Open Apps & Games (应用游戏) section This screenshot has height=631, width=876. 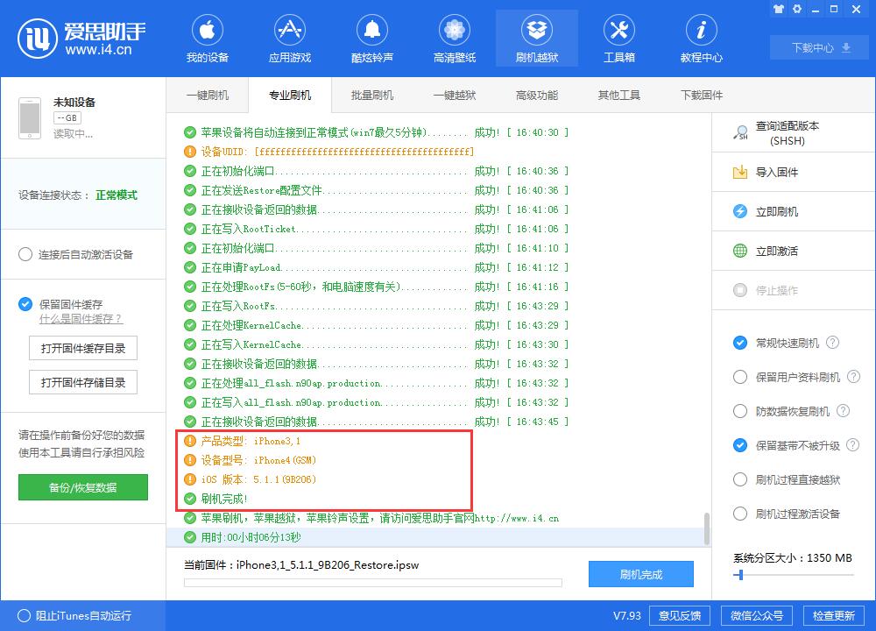coord(289,39)
